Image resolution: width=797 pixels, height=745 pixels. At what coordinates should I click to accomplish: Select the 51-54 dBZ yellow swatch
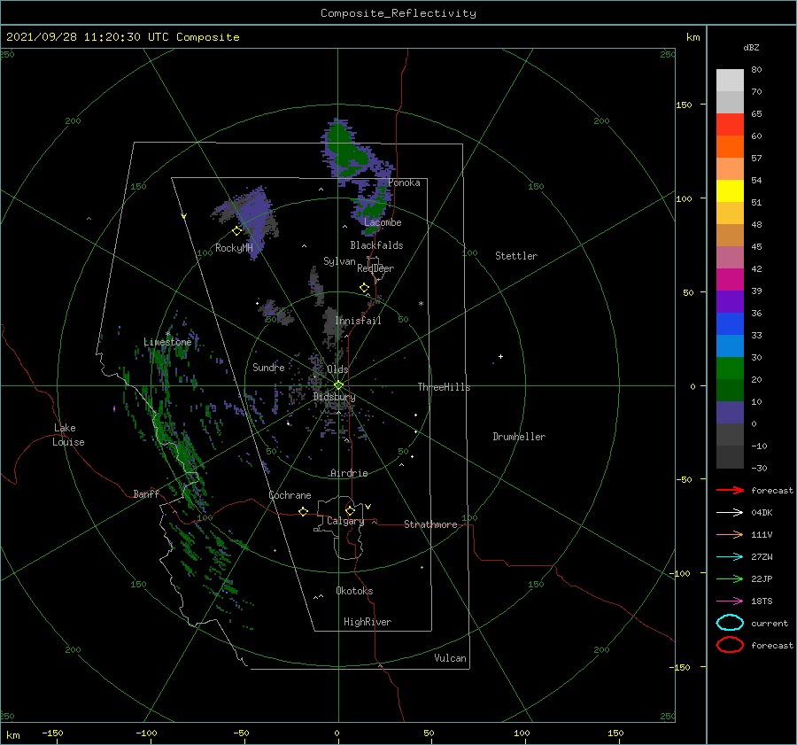coord(730,191)
